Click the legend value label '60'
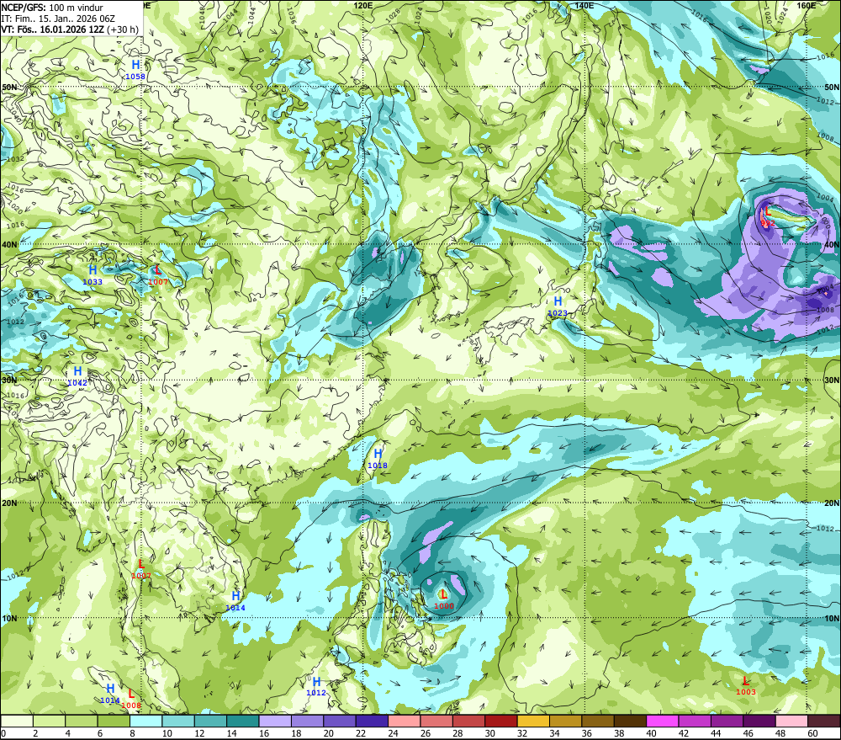841x740 pixels. pos(812,733)
